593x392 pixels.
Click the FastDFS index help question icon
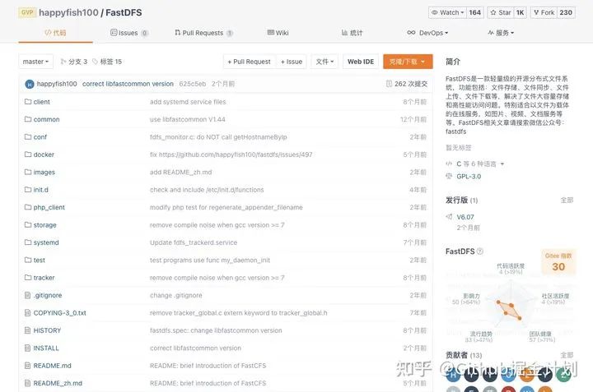480,251
